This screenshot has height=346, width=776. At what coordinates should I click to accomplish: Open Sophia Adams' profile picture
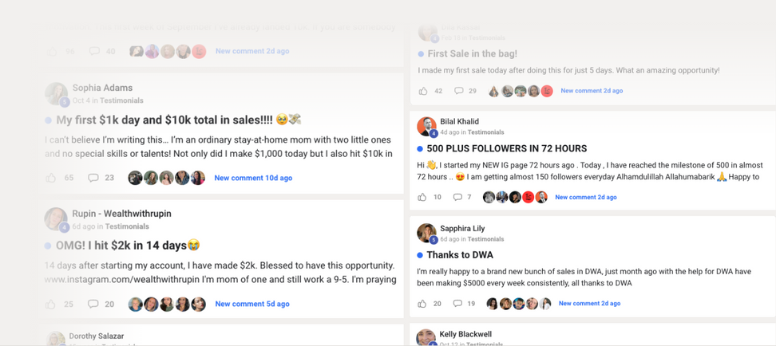56,93
